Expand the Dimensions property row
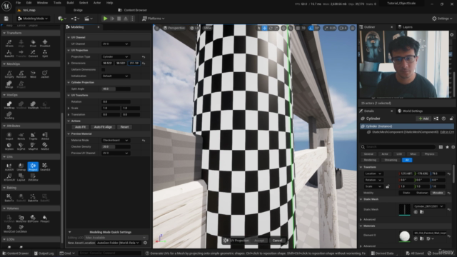 [x=69, y=64]
